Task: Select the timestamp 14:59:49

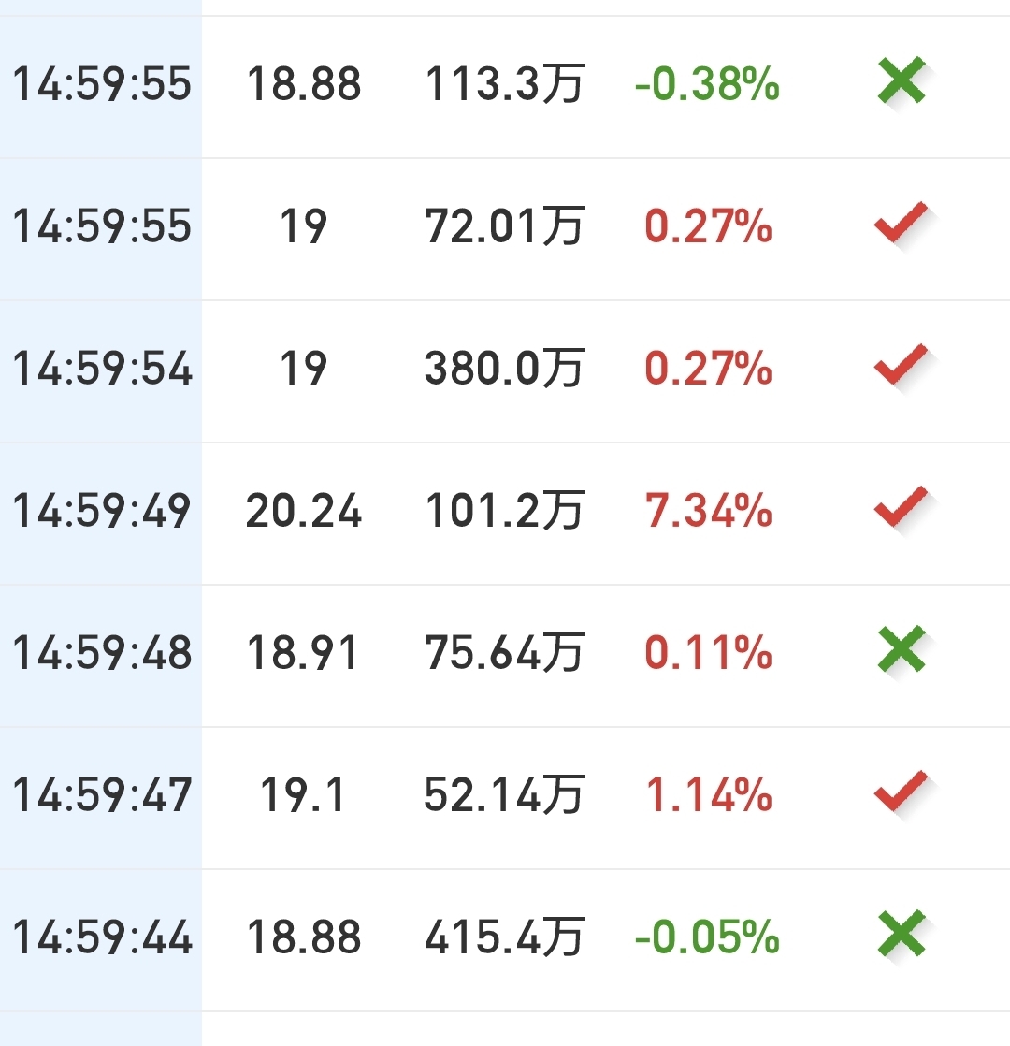Action: (102, 511)
